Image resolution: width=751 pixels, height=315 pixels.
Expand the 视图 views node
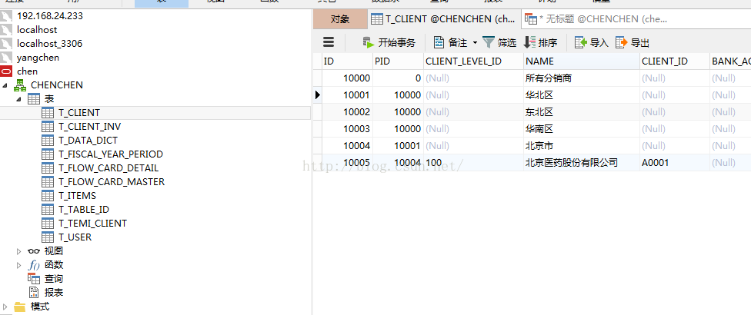pos(19,251)
